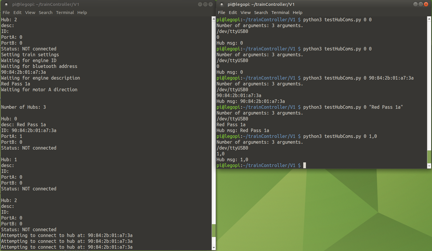Close the right terminal window
The image size is (432, 251).
426,4
